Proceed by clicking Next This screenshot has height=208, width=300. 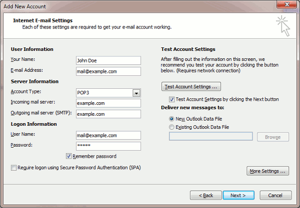click(x=238, y=195)
